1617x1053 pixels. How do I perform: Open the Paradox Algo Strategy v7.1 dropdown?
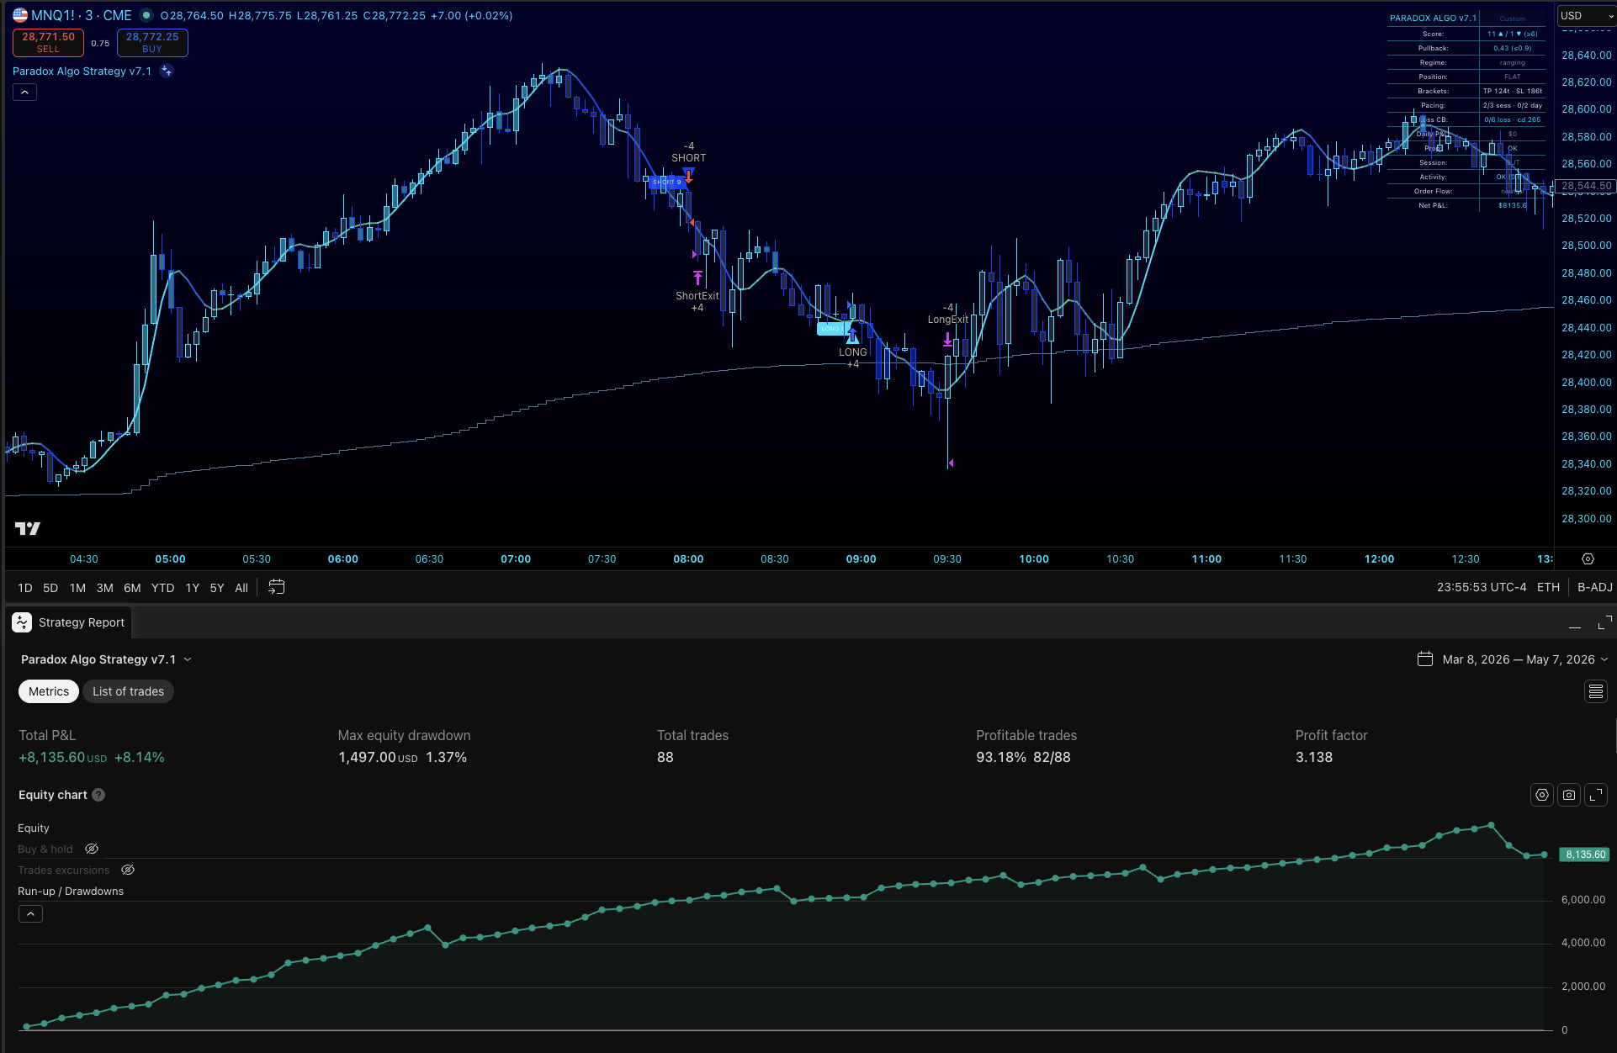tap(106, 659)
